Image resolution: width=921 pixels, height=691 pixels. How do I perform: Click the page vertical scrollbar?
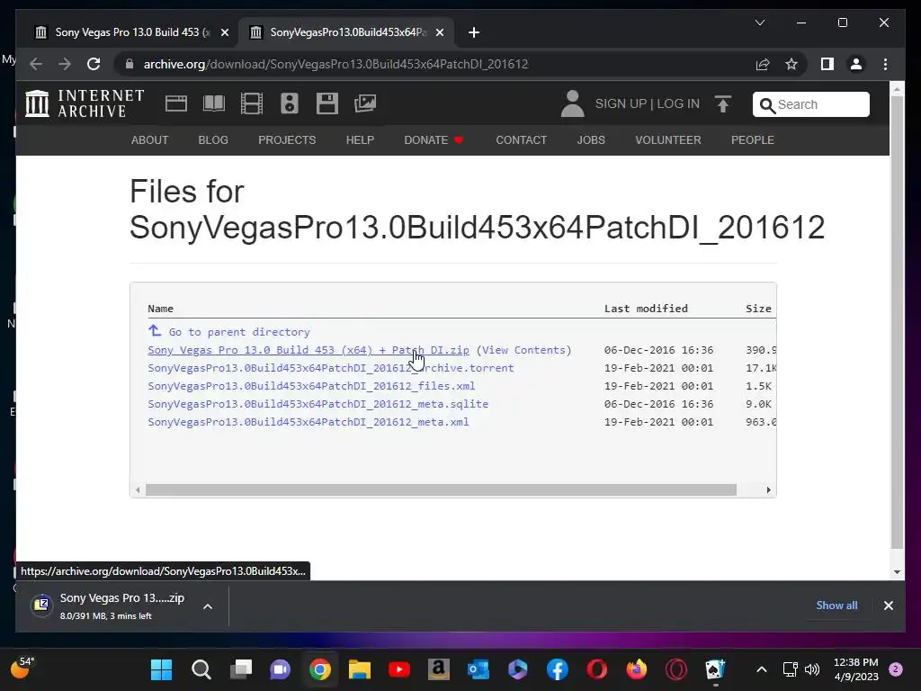pos(897,322)
